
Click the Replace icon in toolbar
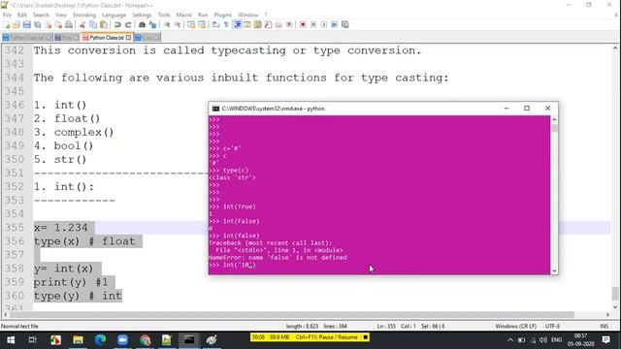point(152,25)
